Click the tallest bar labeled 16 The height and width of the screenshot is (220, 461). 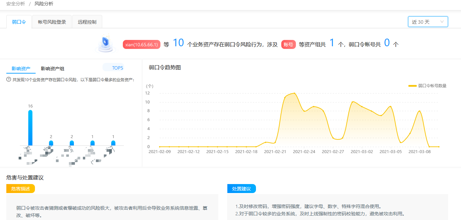[30, 126]
